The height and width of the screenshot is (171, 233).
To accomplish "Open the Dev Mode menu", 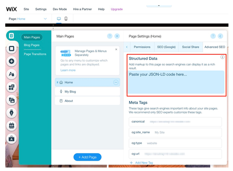I will 60,9.
